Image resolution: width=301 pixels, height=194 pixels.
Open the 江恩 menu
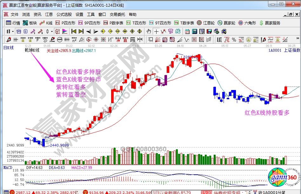[x=49, y=15]
